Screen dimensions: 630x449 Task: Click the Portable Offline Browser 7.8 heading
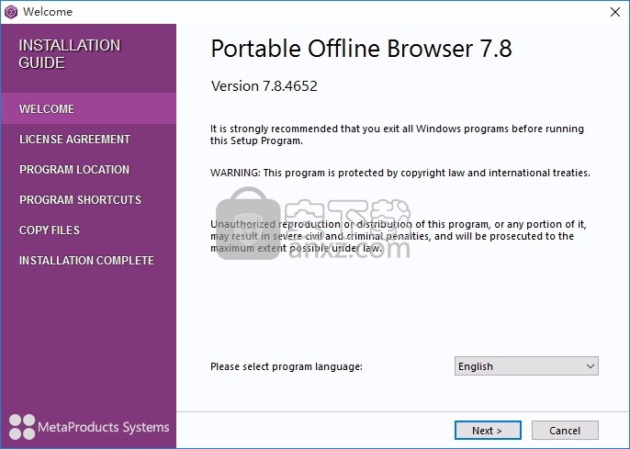pyautogui.click(x=361, y=49)
